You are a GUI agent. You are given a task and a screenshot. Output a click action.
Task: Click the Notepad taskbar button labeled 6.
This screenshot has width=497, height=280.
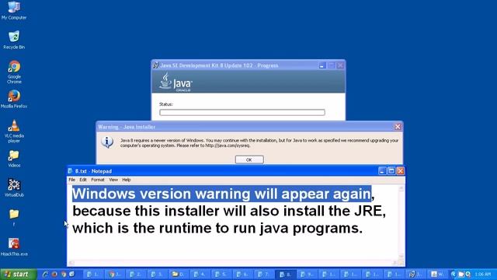click(243, 275)
